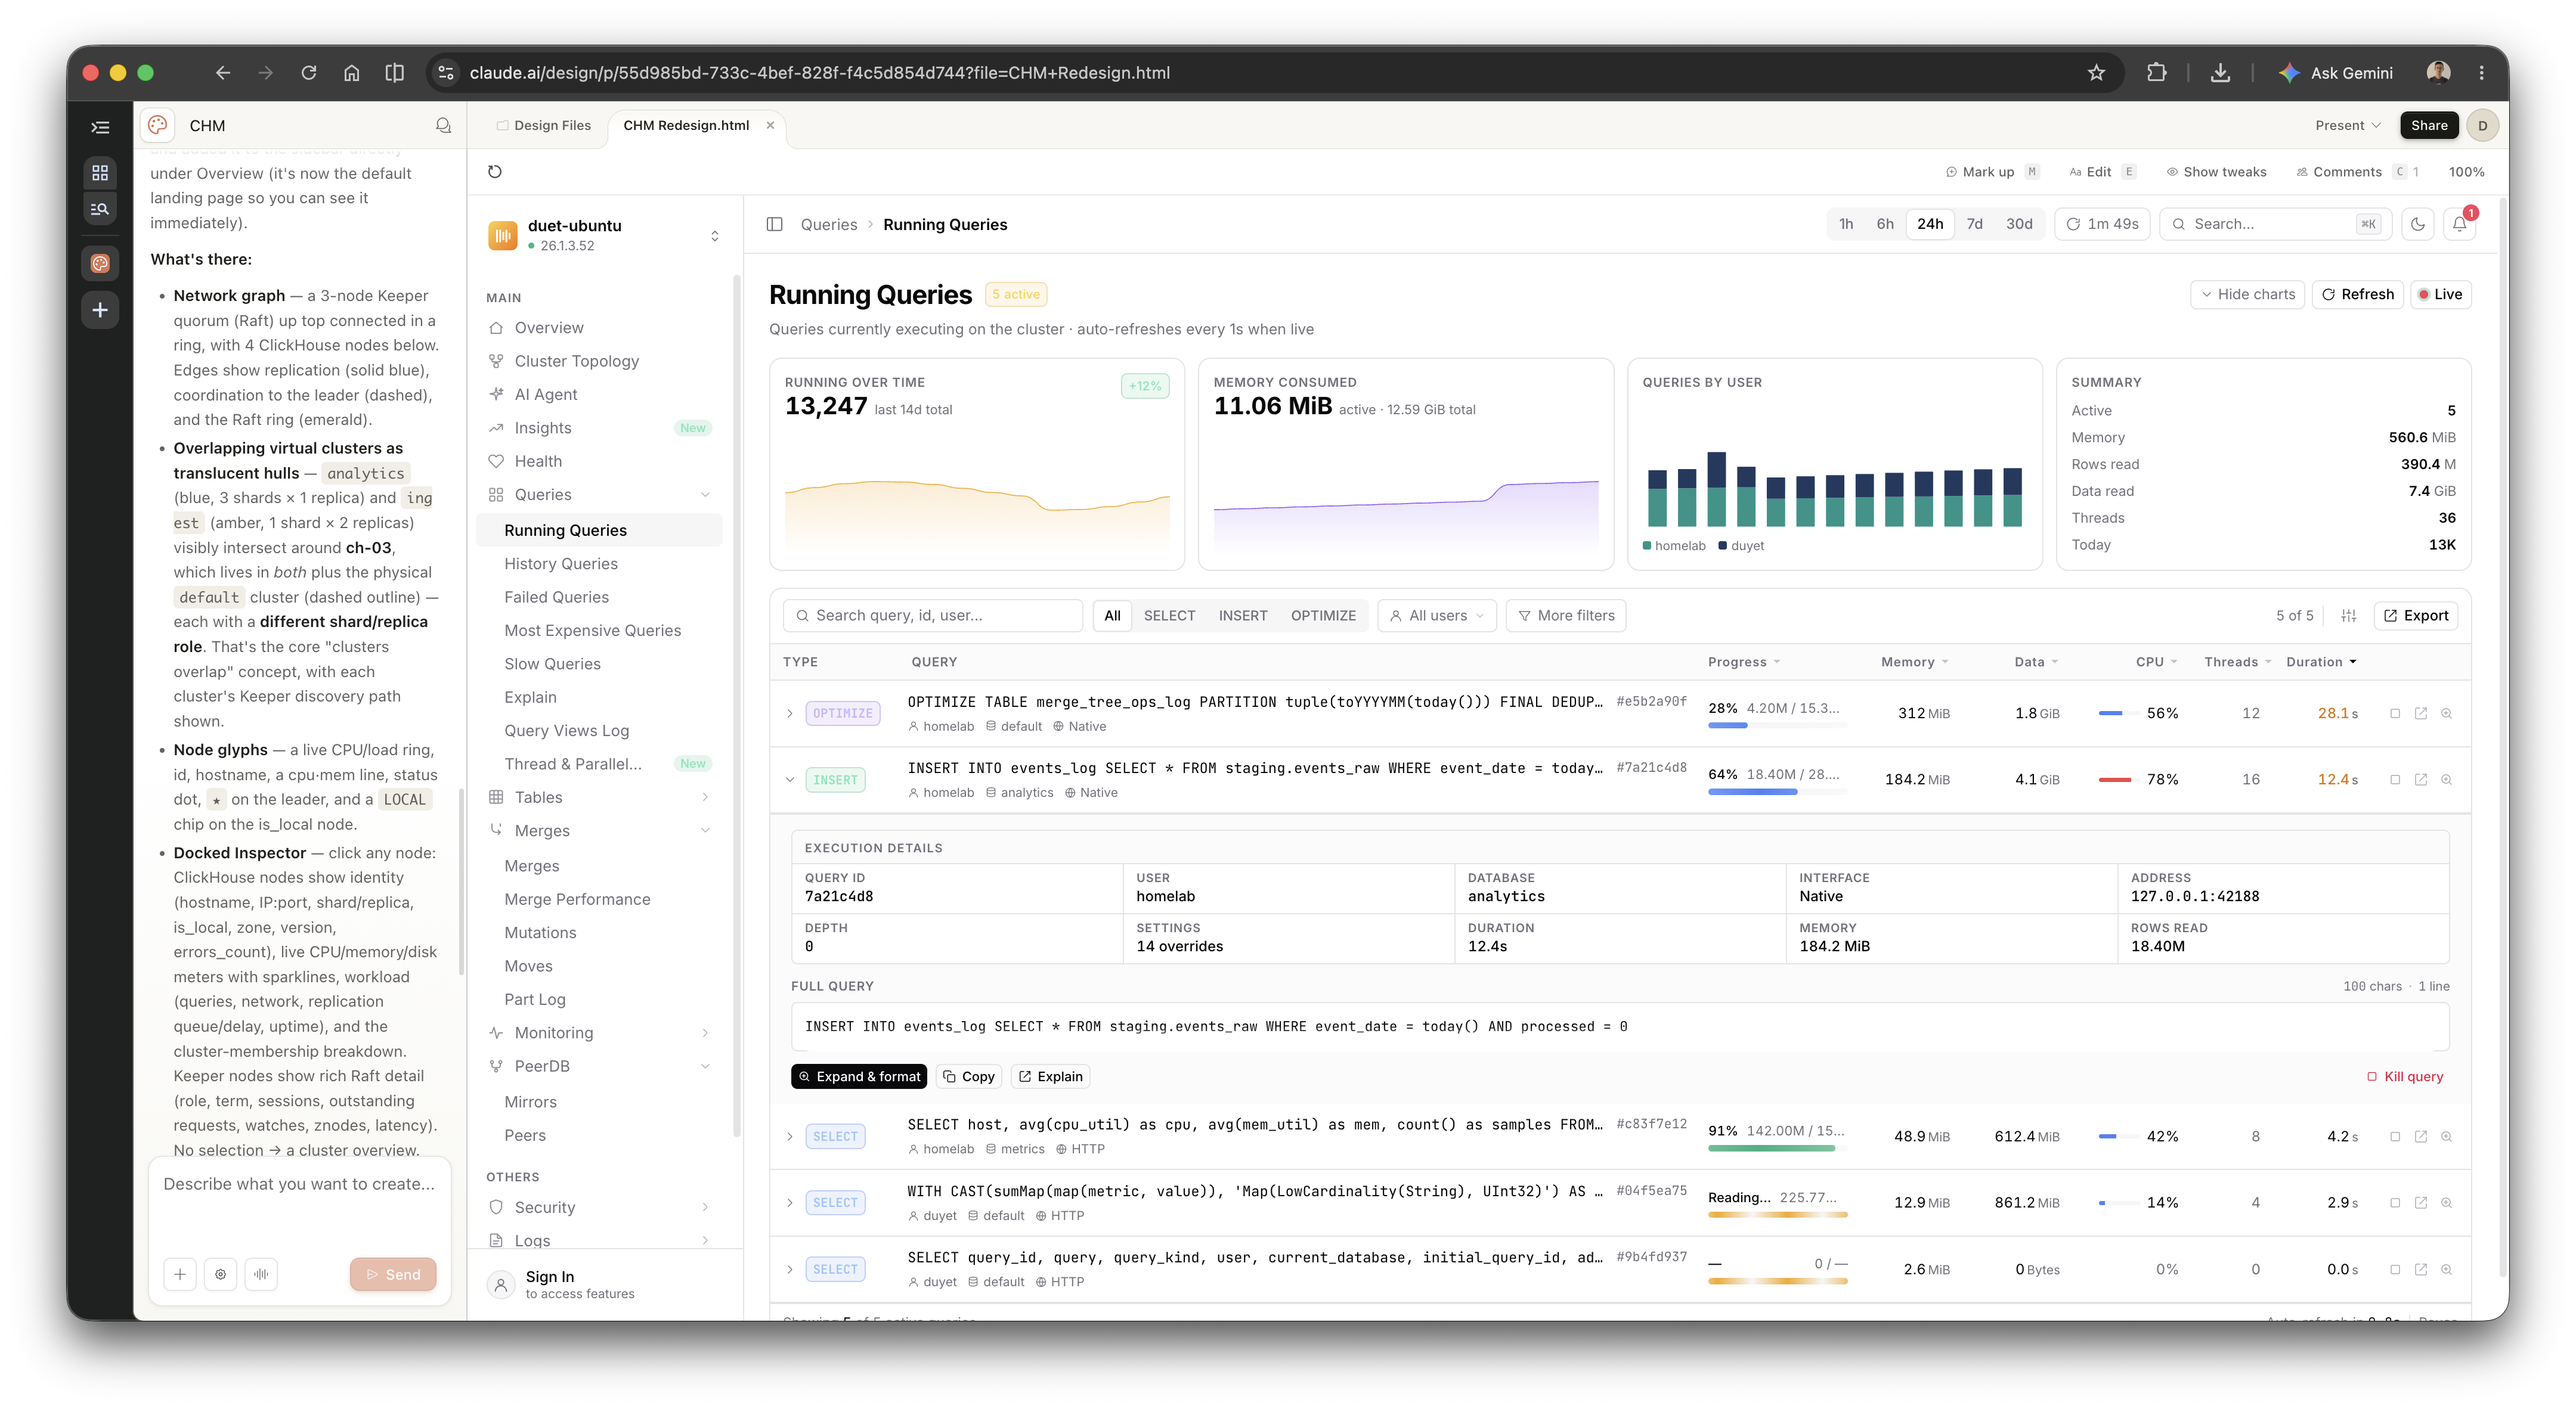2576x1409 pixels.
Task: Open the Ask Gemini button
Action: tap(2336, 73)
